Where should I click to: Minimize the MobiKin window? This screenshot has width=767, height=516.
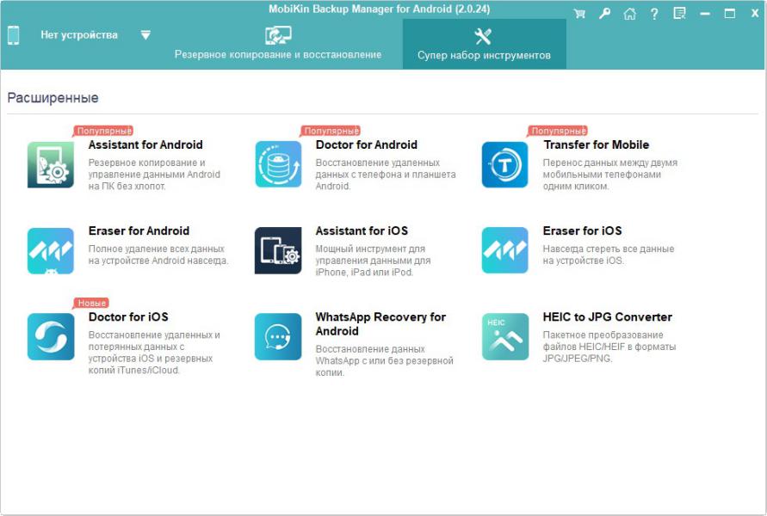[x=705, y=14]
